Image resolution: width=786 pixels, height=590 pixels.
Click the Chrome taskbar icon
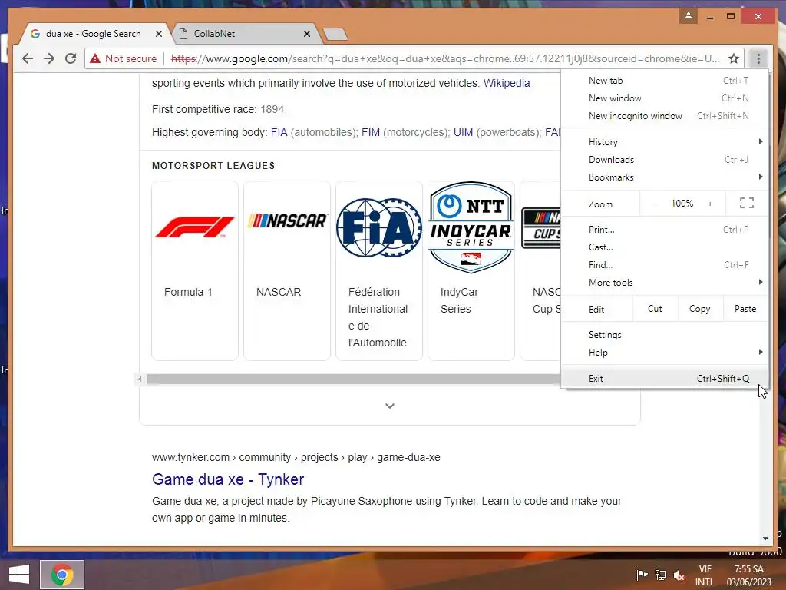point(62,575)
